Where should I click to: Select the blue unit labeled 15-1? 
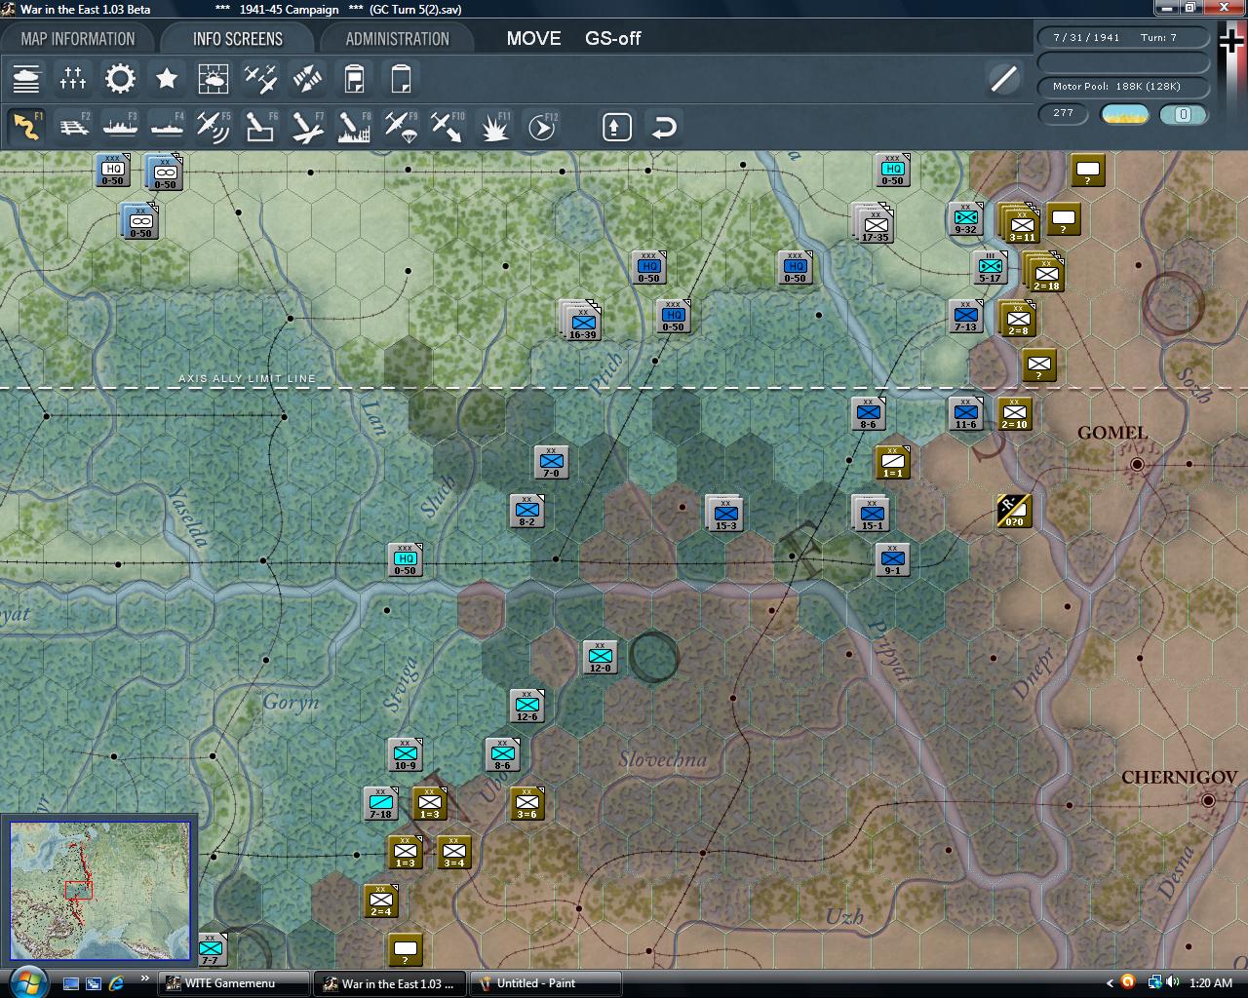pyautogui.click(x=871, y=514)
